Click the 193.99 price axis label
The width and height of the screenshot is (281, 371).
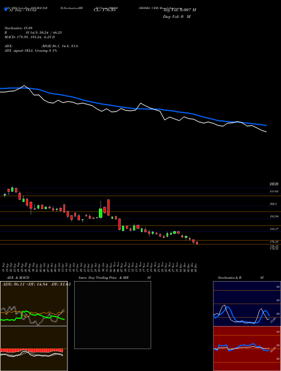(274, 216)
